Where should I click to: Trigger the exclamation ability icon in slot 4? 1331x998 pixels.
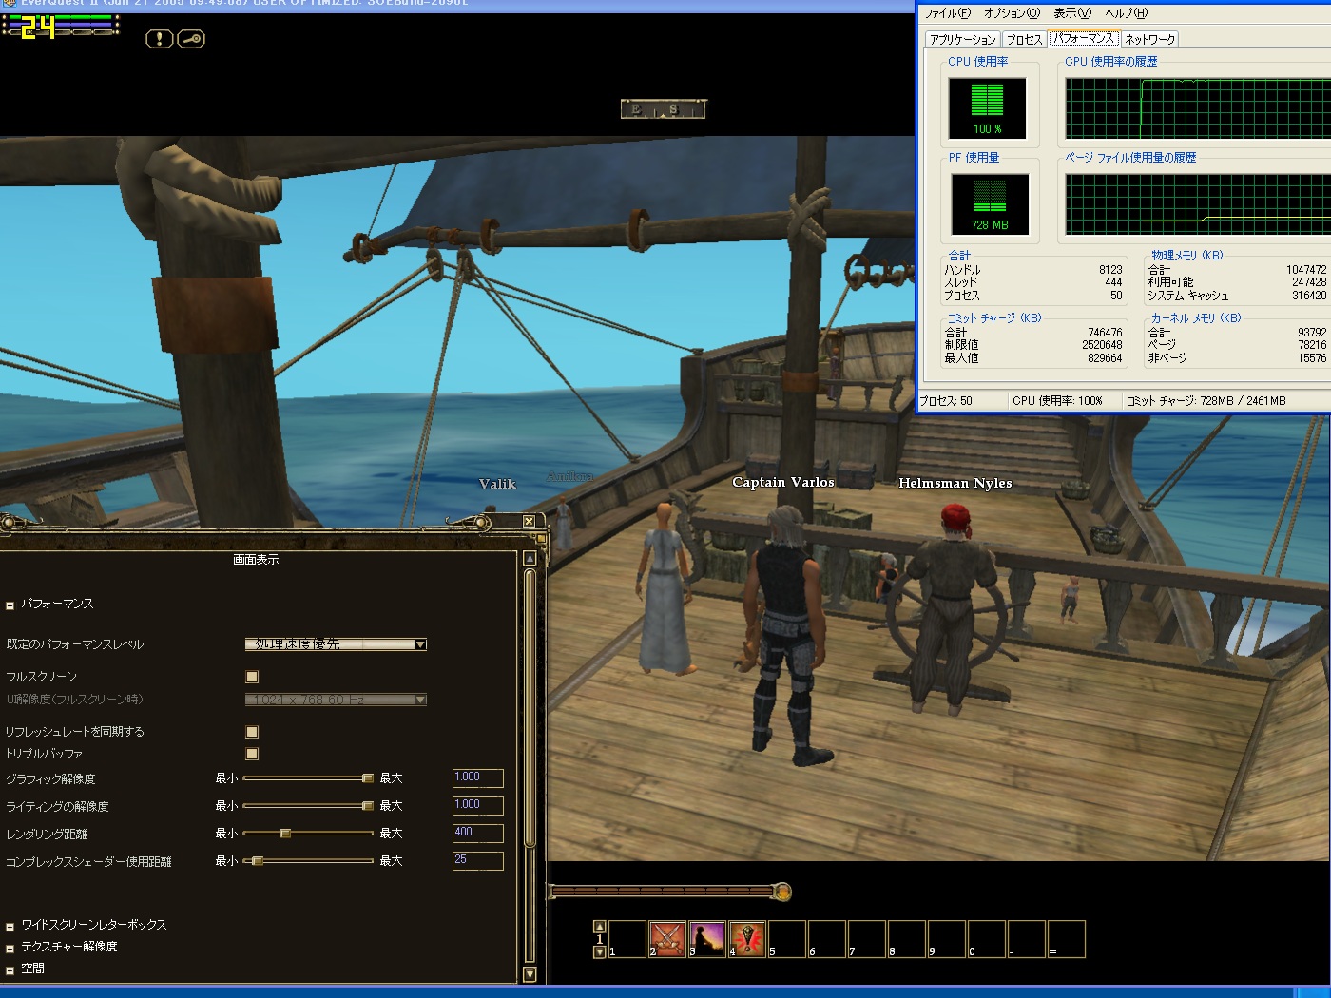747,938
